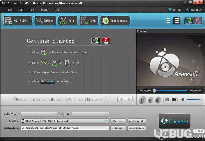Click Open Folder button

pyautogui.click(x=137, y=128)
